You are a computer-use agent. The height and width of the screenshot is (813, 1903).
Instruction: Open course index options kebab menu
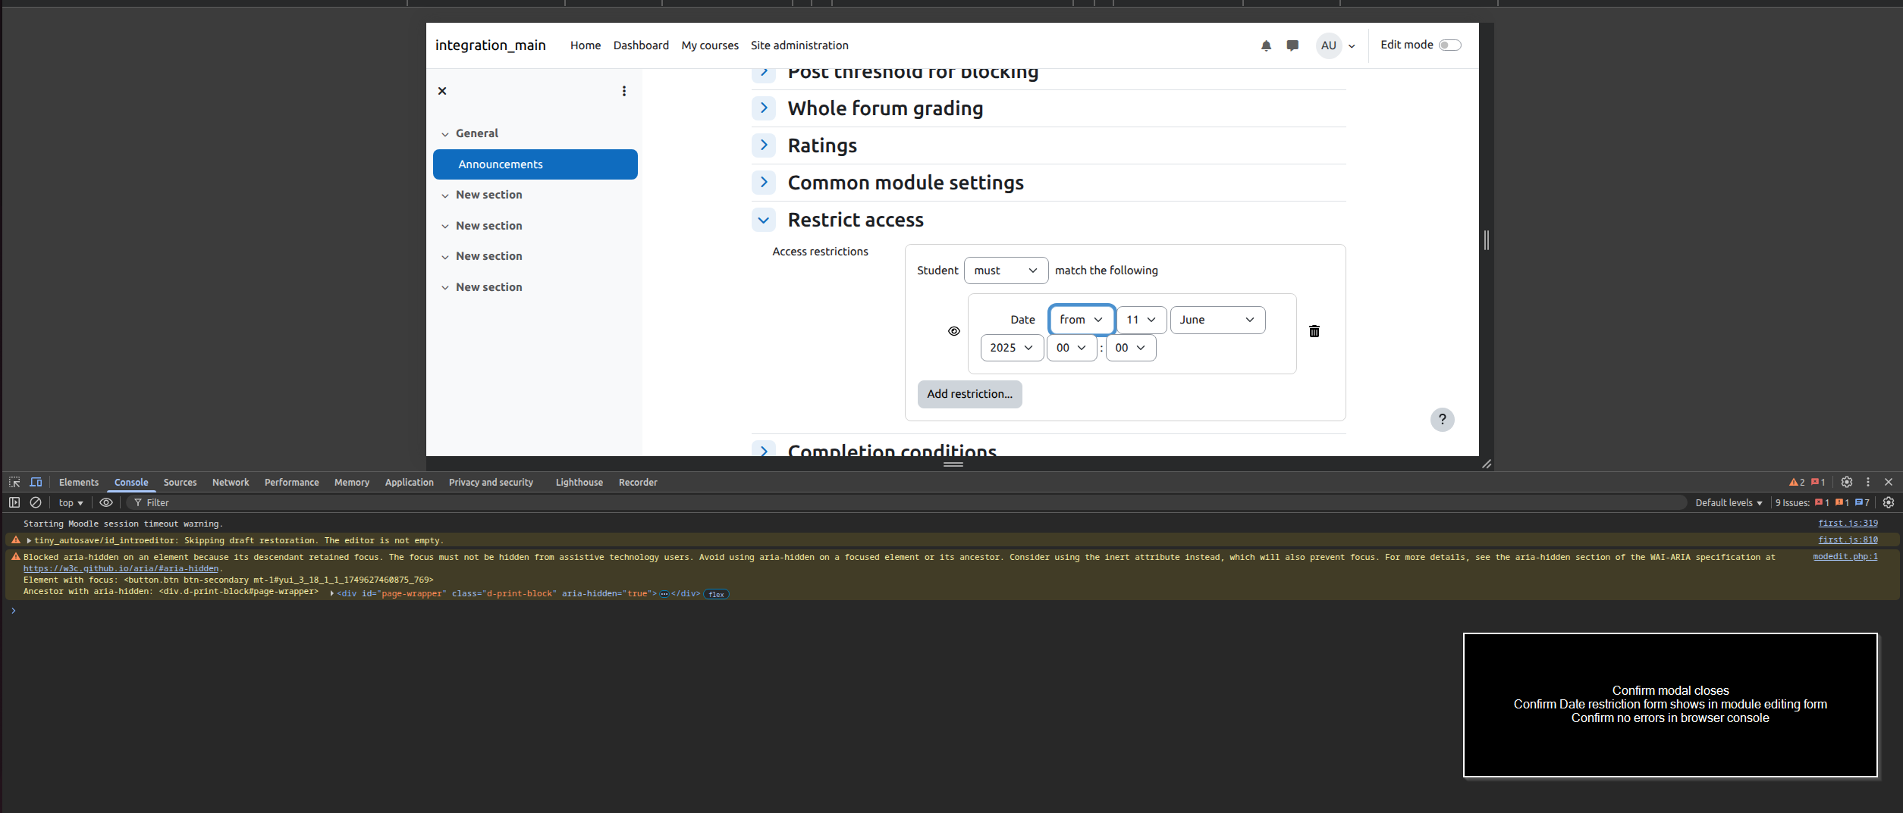point(624,91)
